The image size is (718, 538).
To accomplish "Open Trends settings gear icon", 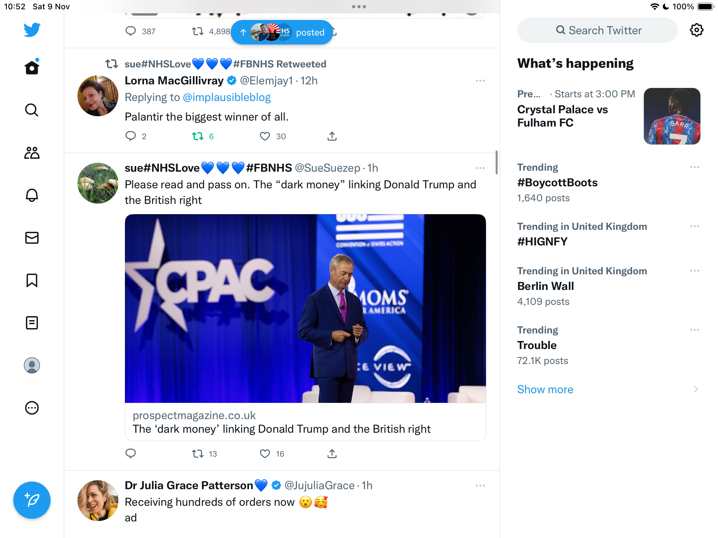I will tap(696, 30).
